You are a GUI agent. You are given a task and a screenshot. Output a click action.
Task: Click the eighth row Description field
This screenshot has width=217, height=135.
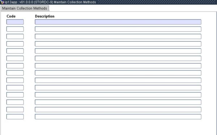[x=118, y=73]
